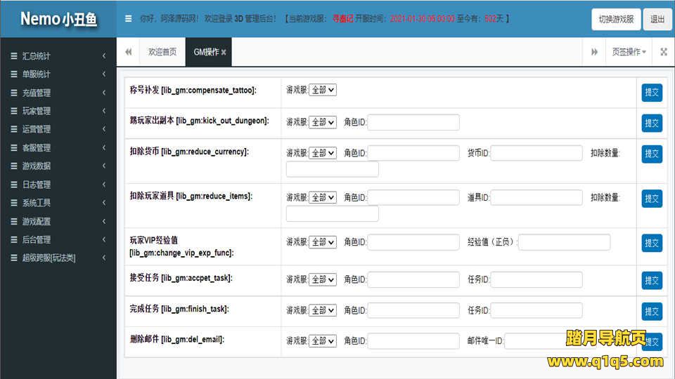This screenshot has width=675, height=379.
Task: Switch to the 欢迎首页 tab
Action: pos(162,52)
